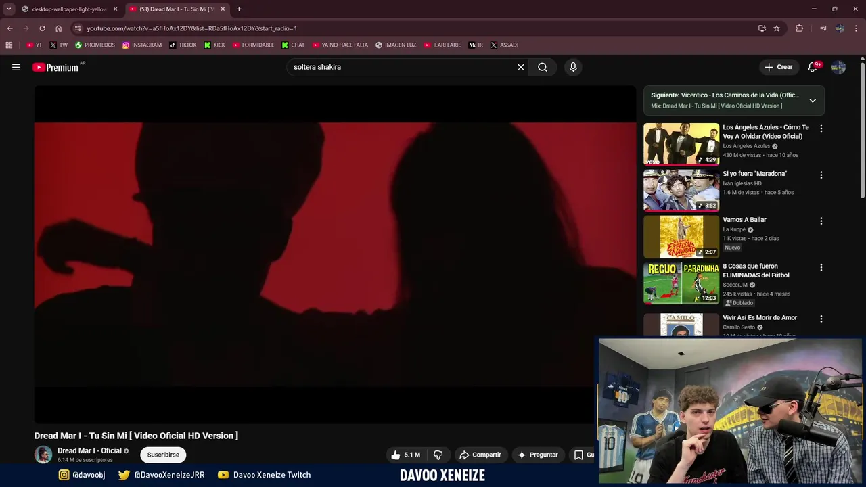Open the INSTAGRAM bookmark

[142, 45]
